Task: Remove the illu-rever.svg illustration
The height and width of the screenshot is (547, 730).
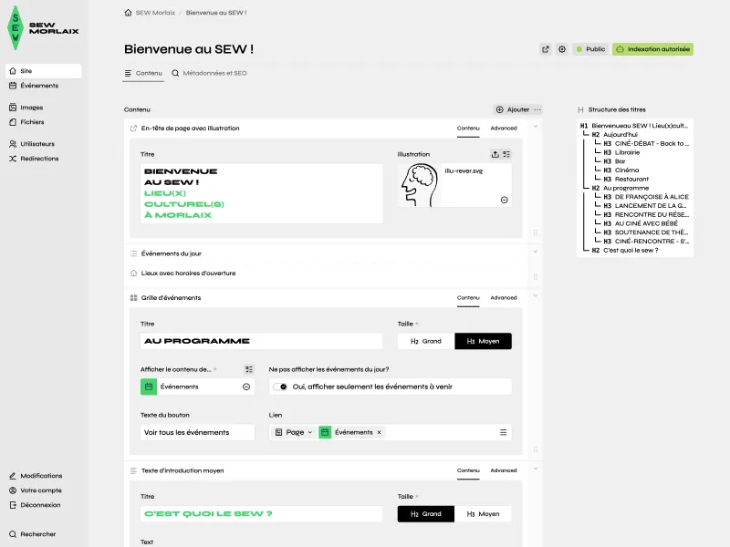Action: coord(505,199)
